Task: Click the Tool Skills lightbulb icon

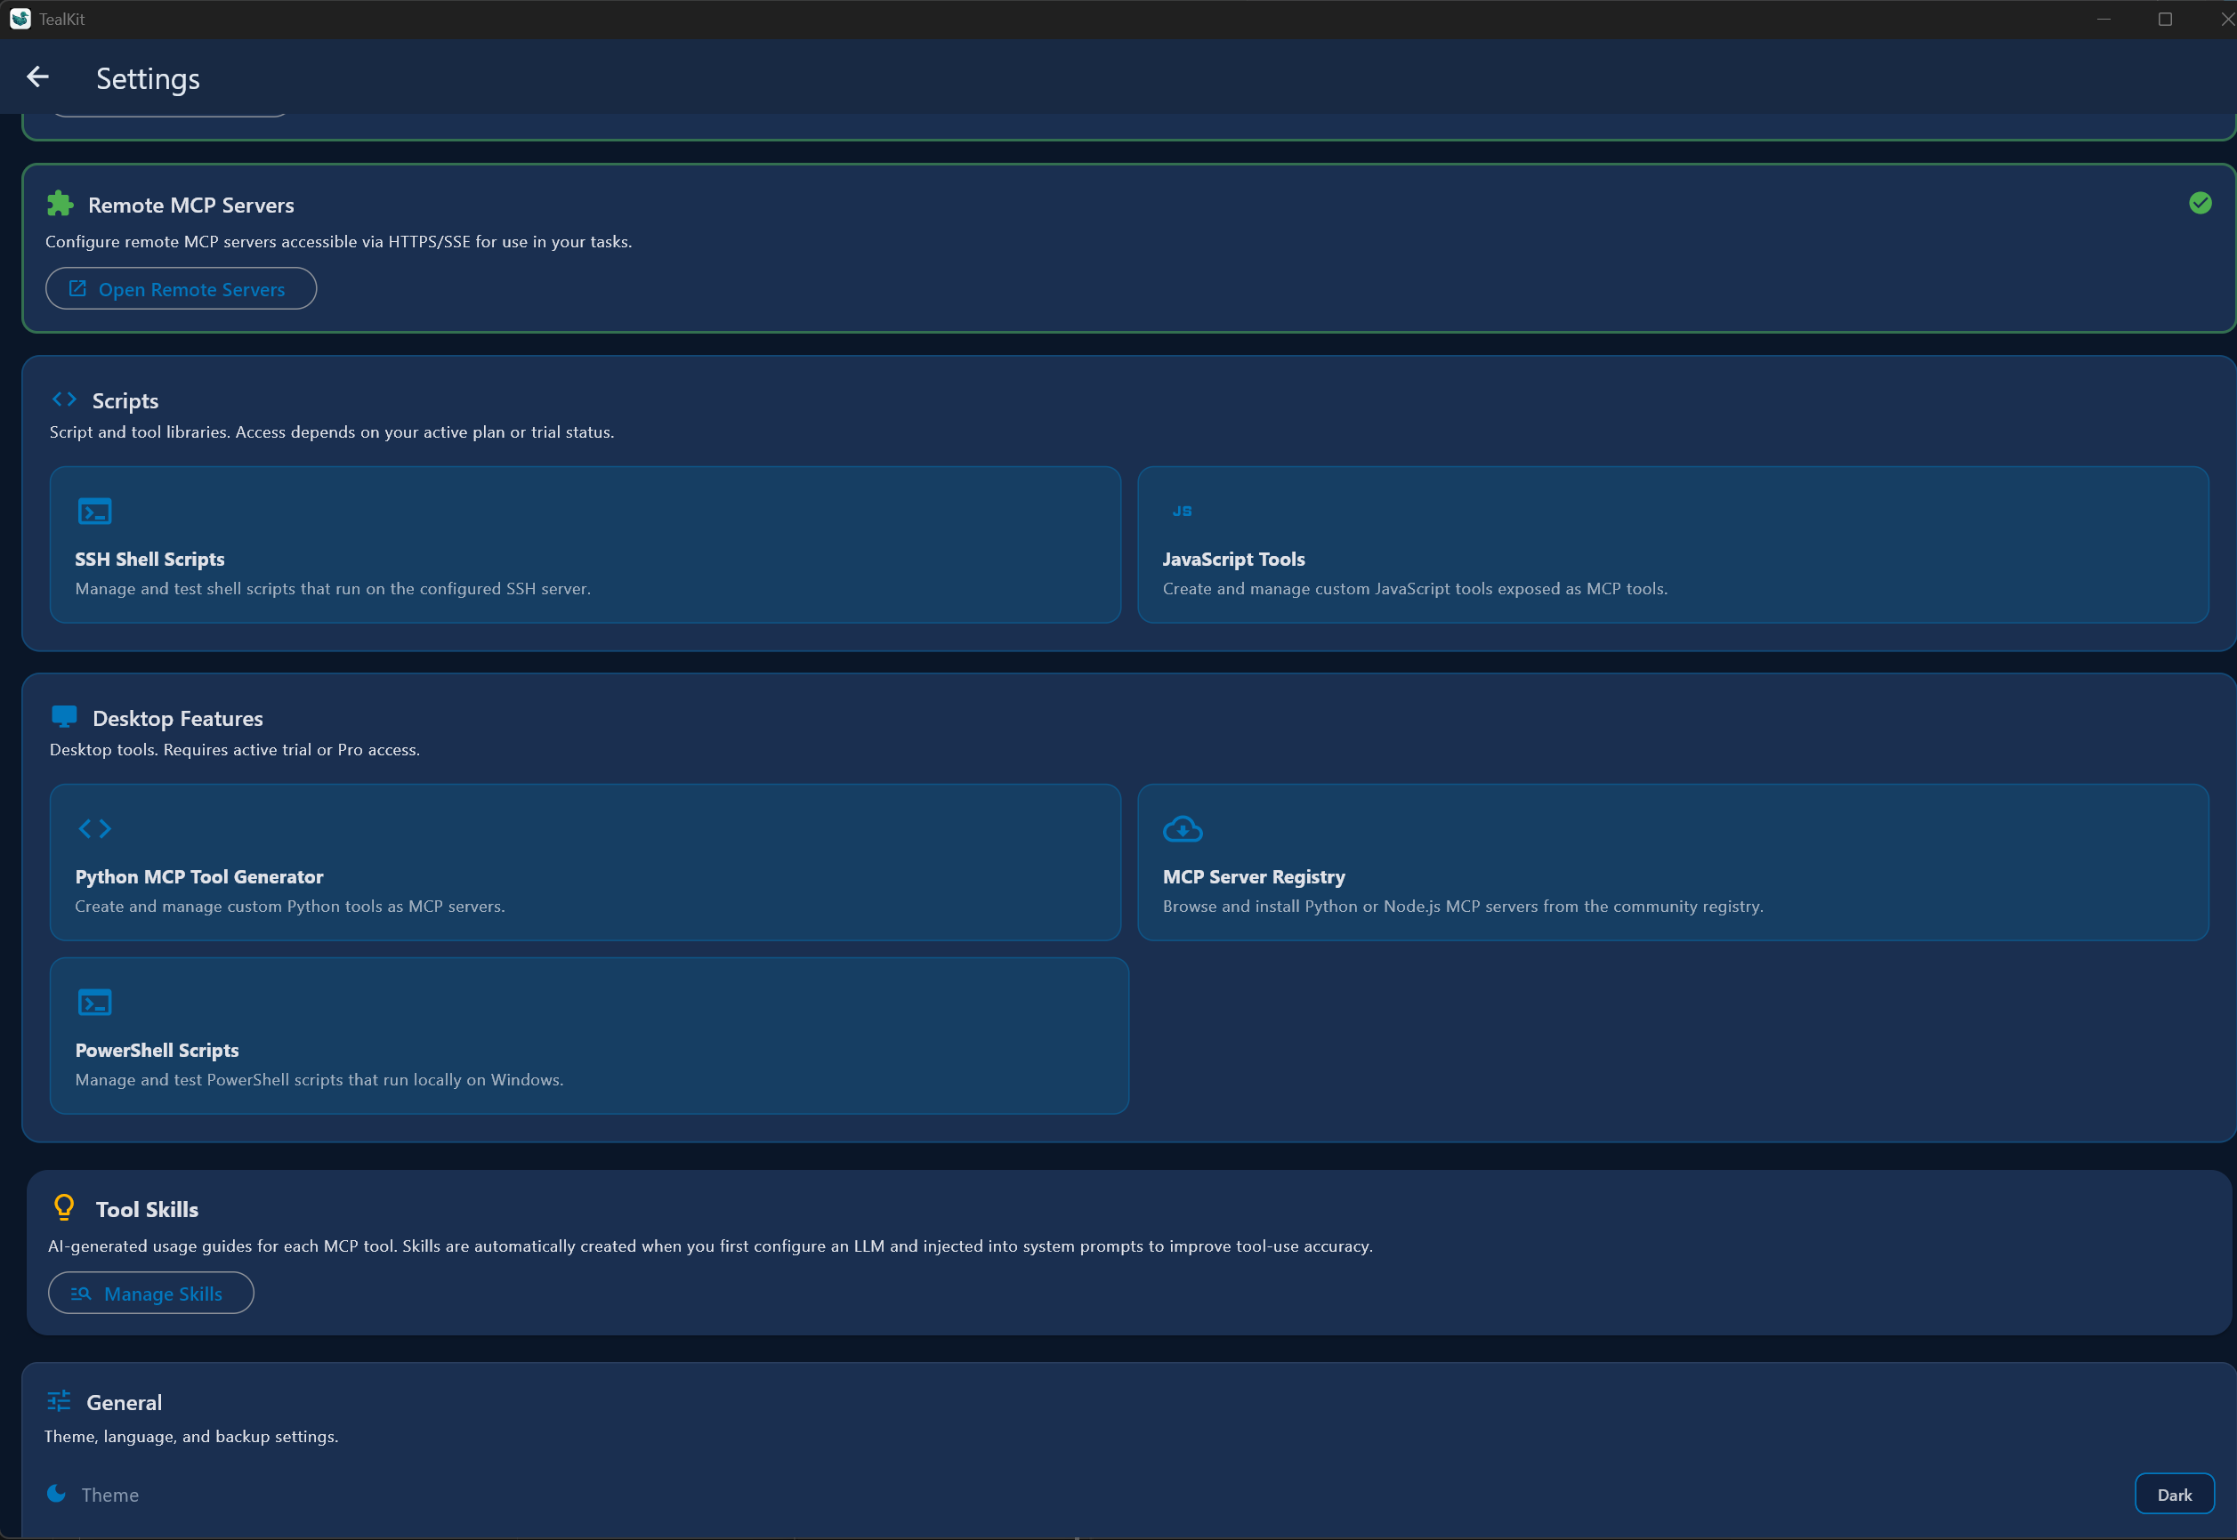Action: [64, 1208]
